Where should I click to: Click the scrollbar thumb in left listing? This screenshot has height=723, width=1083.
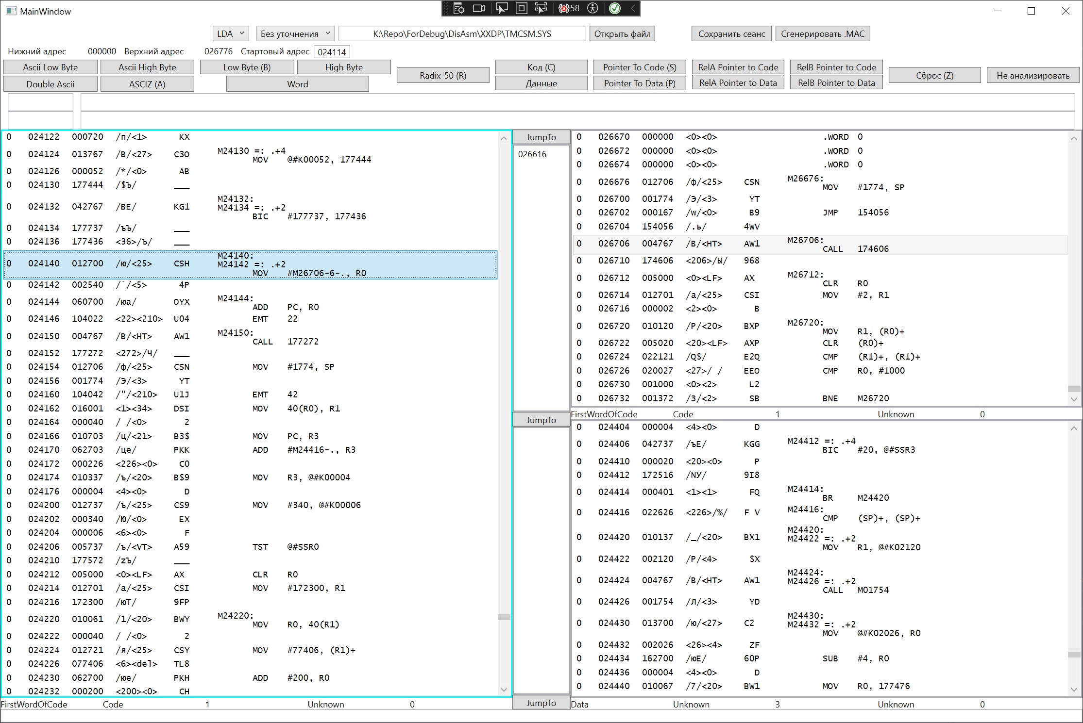click(x=504, y=617)
